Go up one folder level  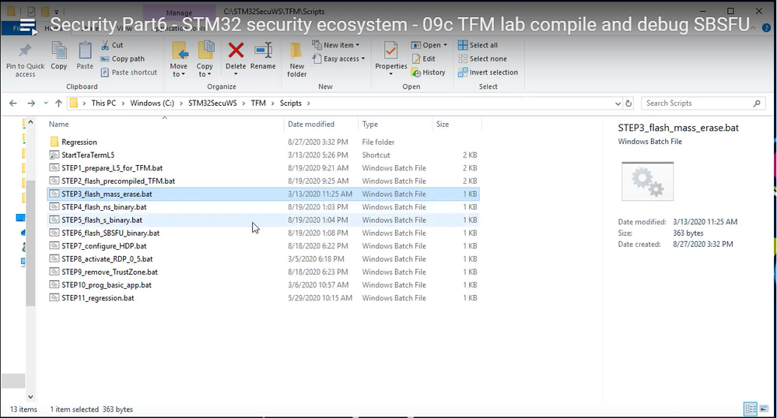click(58, 103)
